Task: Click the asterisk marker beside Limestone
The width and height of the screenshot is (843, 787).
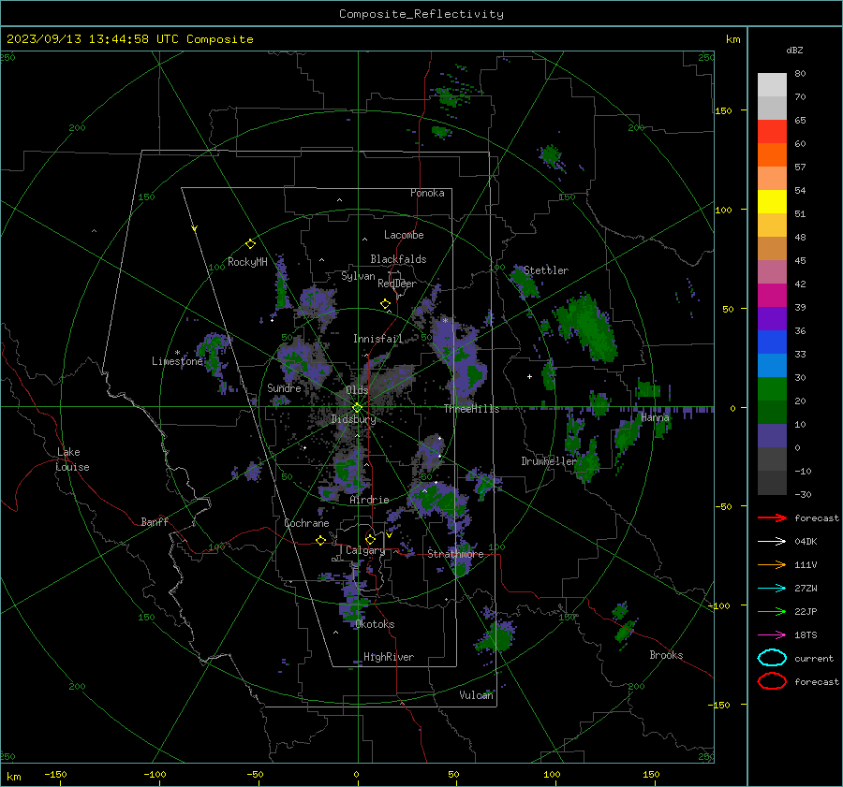Action: pyautogui.click(x=177, y=353)
